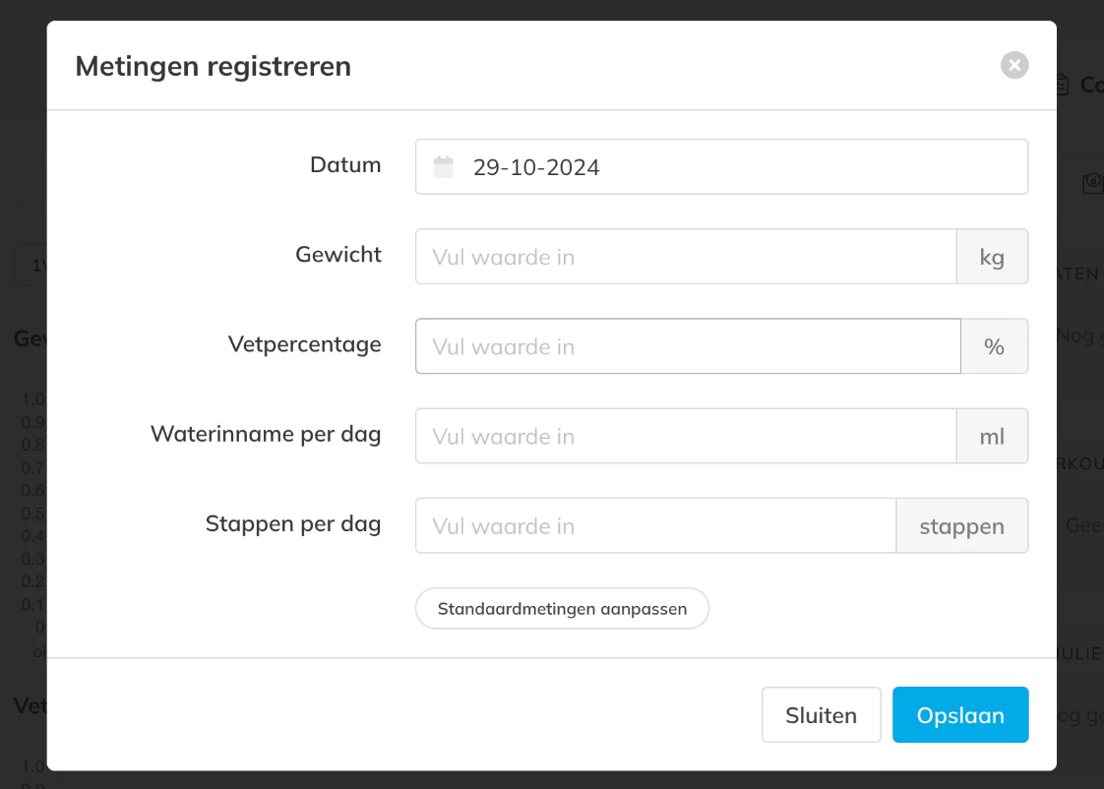Click the Vetpercentage label

[305, 343]
